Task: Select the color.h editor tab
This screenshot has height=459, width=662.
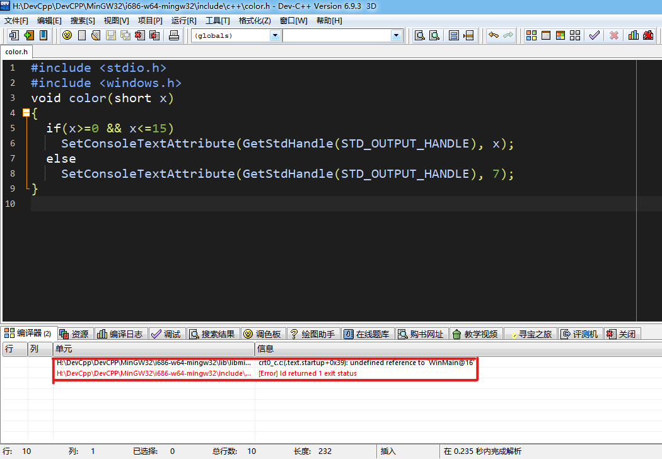Action: 16,52
